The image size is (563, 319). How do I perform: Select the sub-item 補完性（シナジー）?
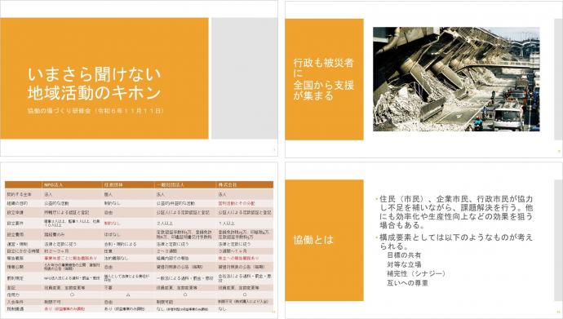click(416, 273)
